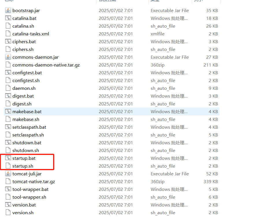This screenshot has width=276, height=222.
Task: Select the catalina-tasks.xml file icon
Action: 8,34
